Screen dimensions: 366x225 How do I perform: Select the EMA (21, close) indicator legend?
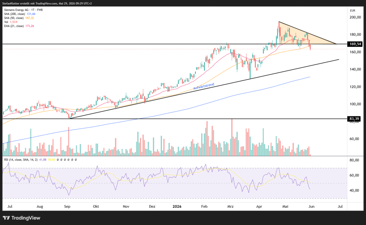(19, 26)
